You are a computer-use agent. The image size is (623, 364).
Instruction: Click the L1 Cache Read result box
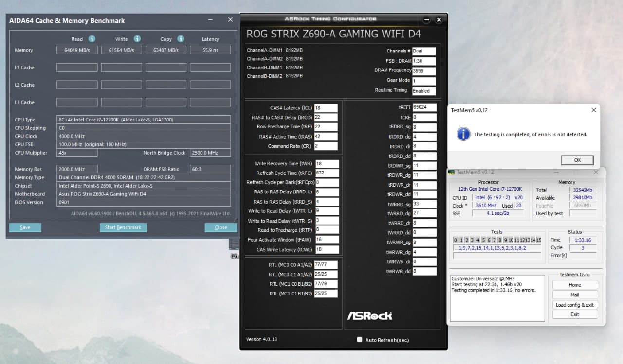[77, 68]
